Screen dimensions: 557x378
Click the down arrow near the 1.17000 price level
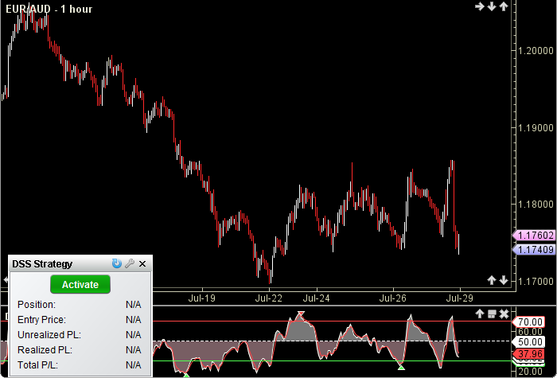504,280
